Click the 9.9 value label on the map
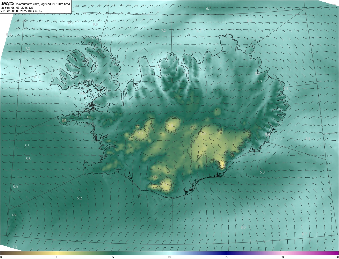Screen dimensions: 339x259 pyautogui.click(x=95, y=24)
